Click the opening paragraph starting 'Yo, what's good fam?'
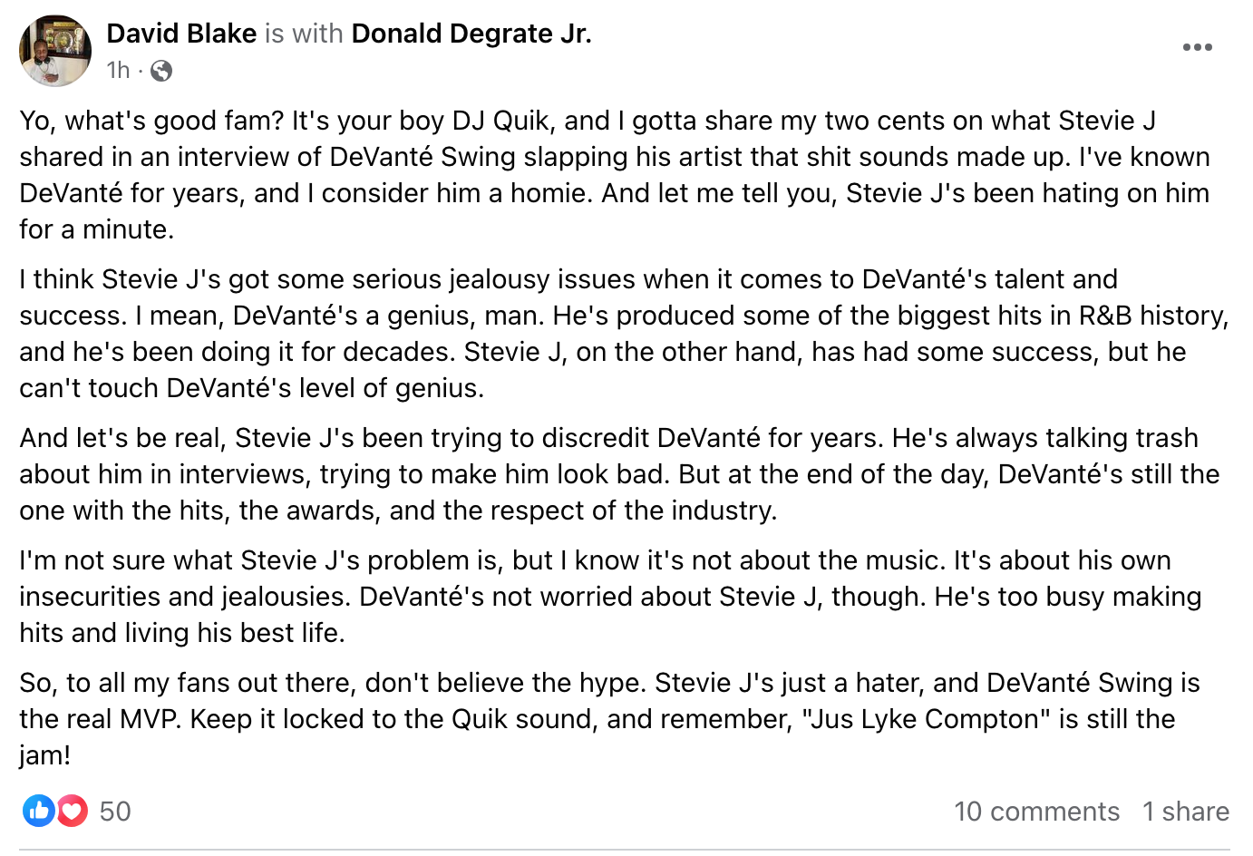1253x856 pixels. pyautogui.click(x=615, y=175)
